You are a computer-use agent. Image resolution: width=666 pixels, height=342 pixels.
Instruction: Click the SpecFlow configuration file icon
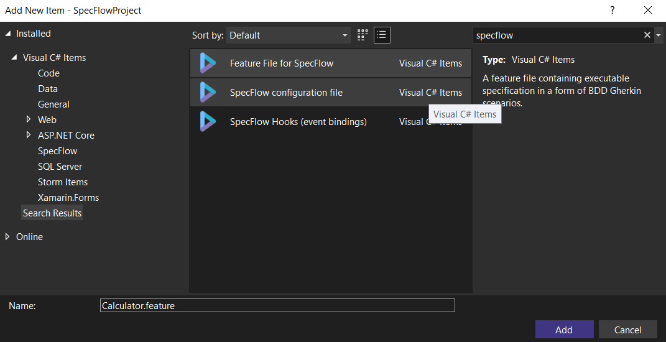tap(208, 92)
